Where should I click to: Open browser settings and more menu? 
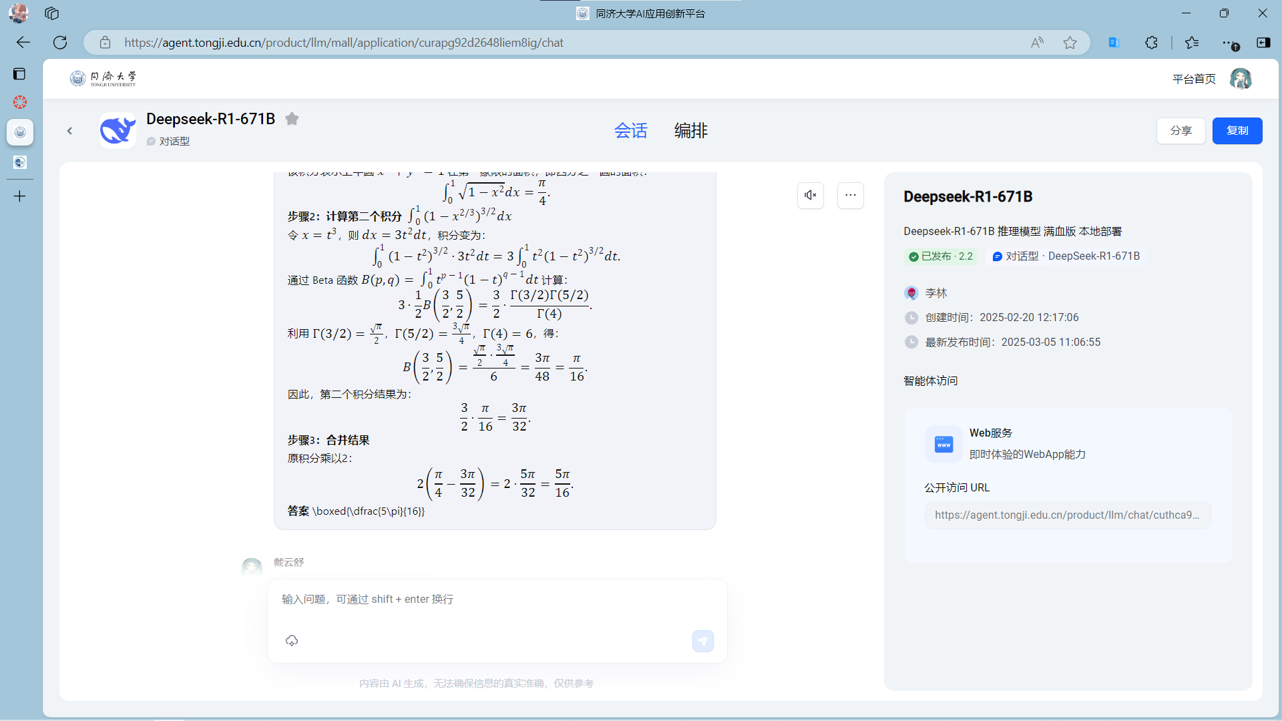[x=1229, y=43]
